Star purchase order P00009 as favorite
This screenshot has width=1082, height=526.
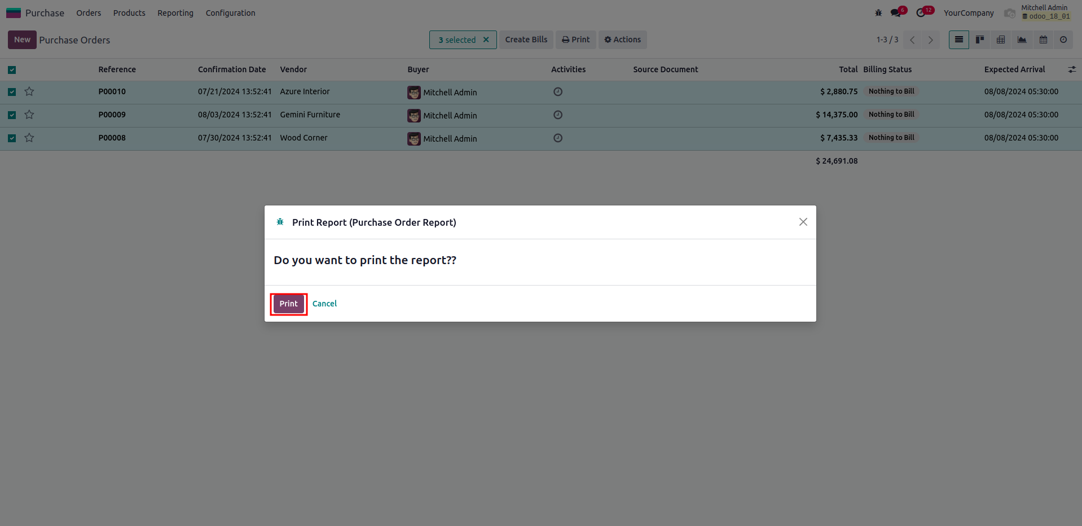[x=29, y=115]
